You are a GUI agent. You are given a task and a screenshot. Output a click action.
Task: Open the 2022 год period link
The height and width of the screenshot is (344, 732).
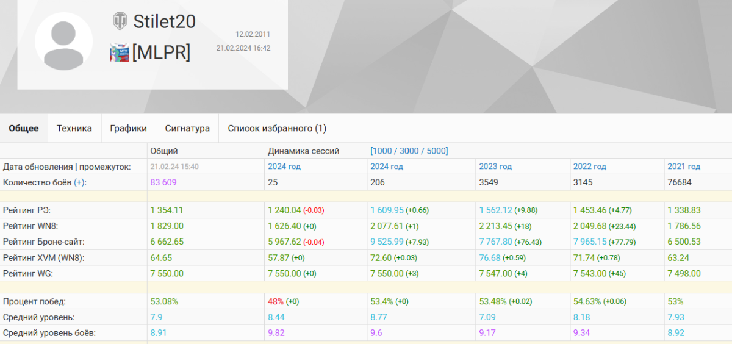[589, 167]
